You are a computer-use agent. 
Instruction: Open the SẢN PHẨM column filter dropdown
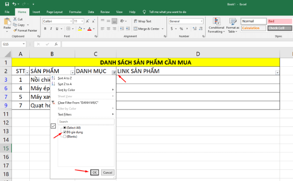(72, 72)
